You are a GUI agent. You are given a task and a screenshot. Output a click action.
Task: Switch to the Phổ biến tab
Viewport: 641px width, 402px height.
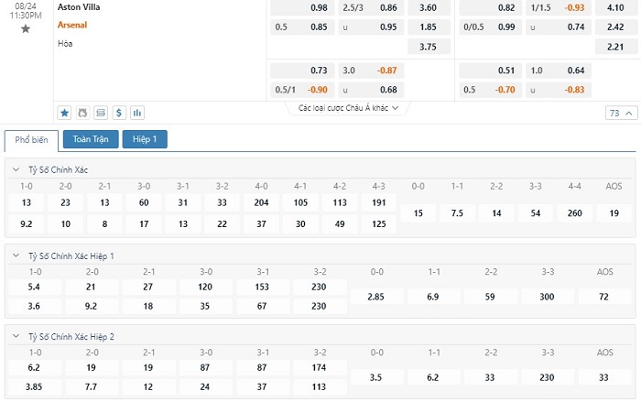[31, 139]
